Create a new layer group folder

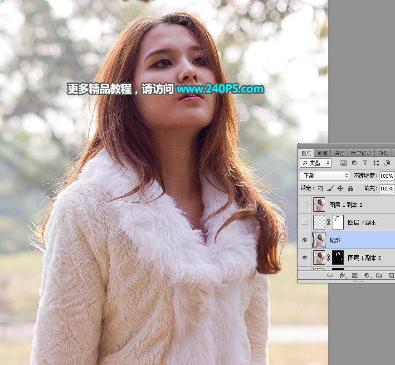379,275
